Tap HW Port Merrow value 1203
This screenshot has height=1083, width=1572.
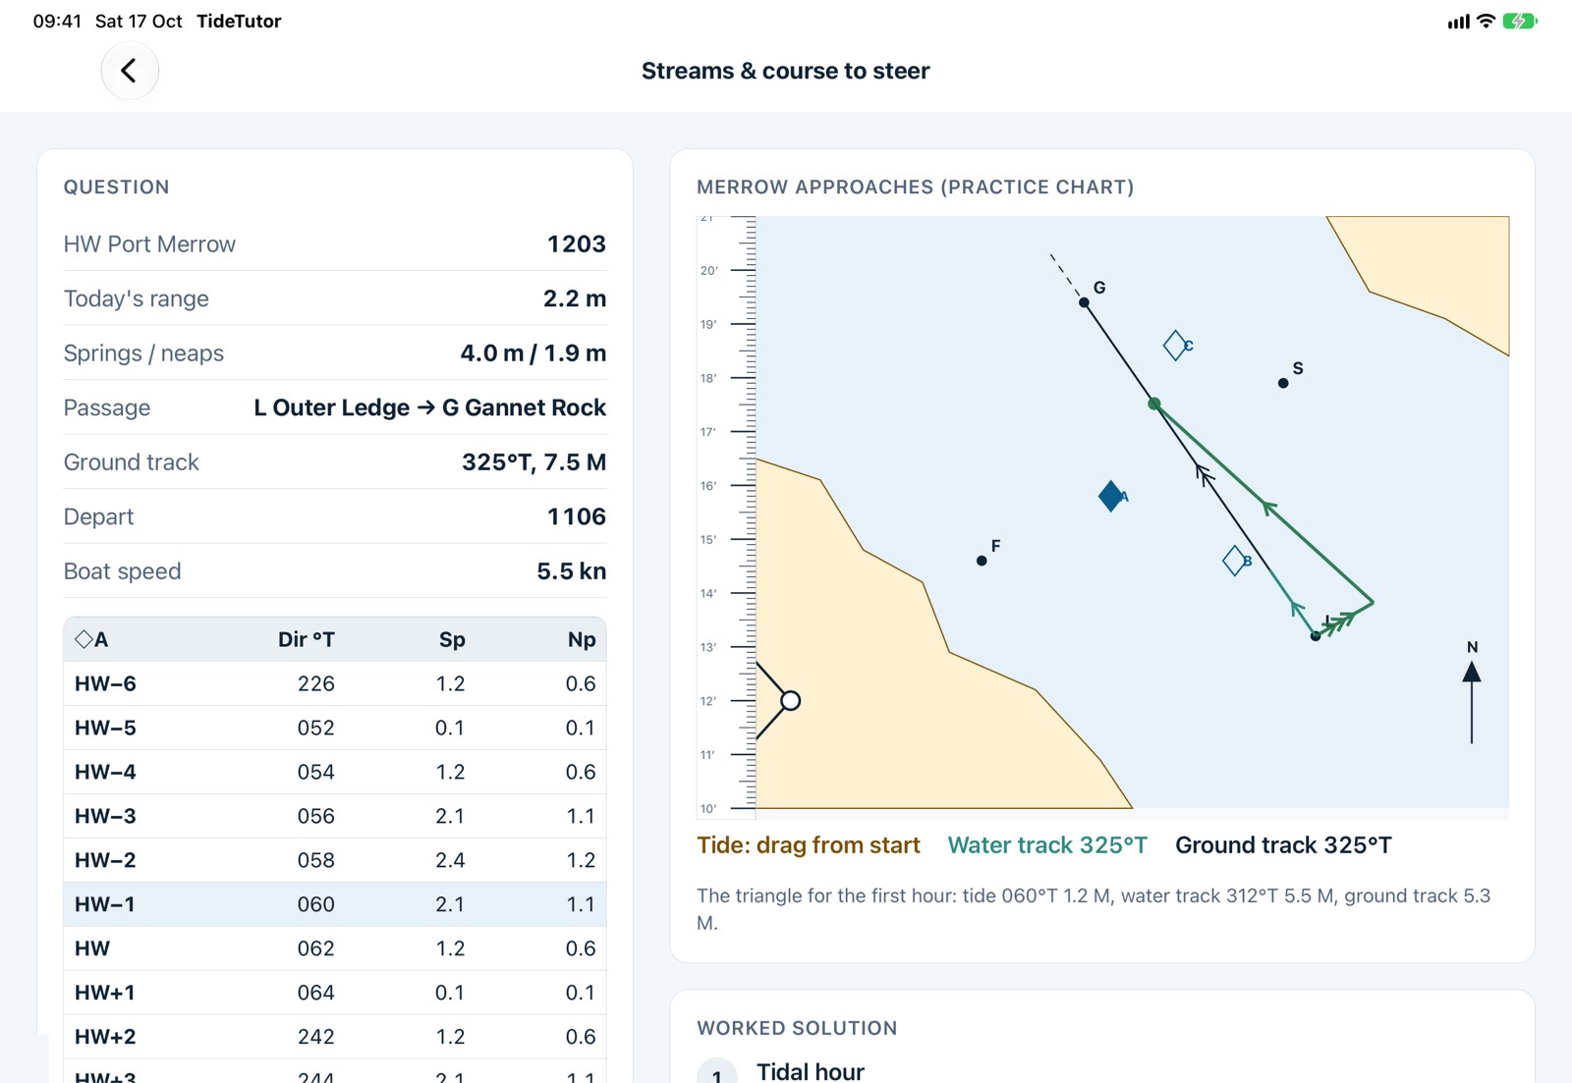pos(577,244)
